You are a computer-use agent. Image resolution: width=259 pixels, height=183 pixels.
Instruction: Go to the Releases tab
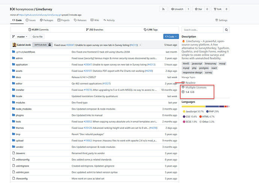pyautogui.click(x=80, y=20)
